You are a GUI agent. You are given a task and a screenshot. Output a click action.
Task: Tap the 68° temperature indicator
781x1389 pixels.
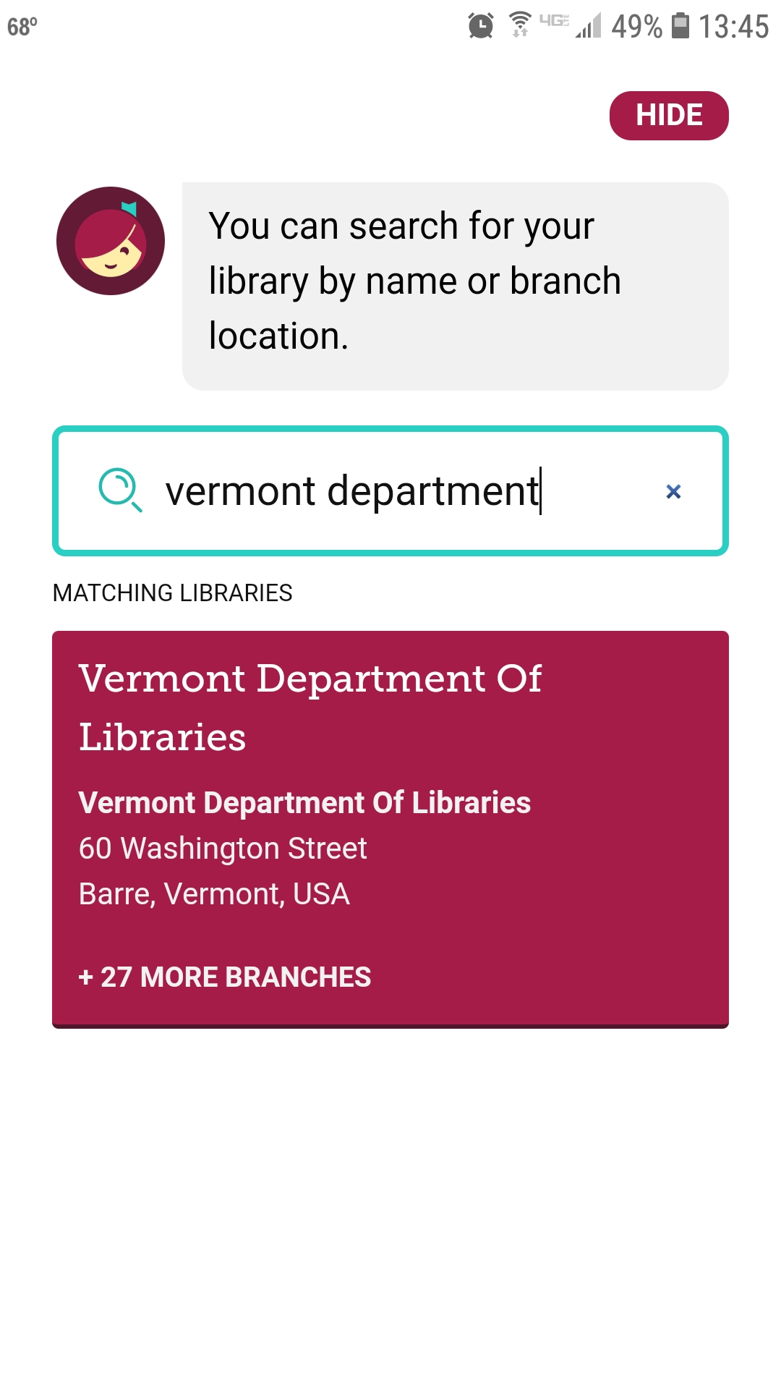tap(22, 27)
